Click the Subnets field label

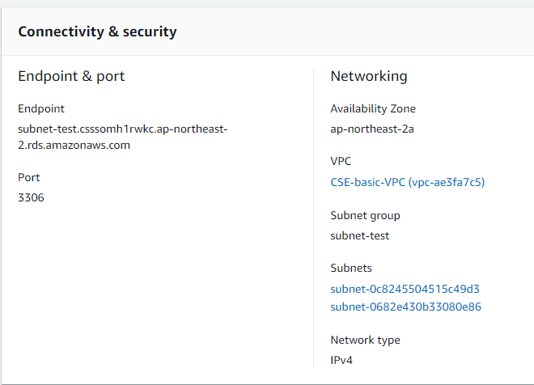point(351,268)
